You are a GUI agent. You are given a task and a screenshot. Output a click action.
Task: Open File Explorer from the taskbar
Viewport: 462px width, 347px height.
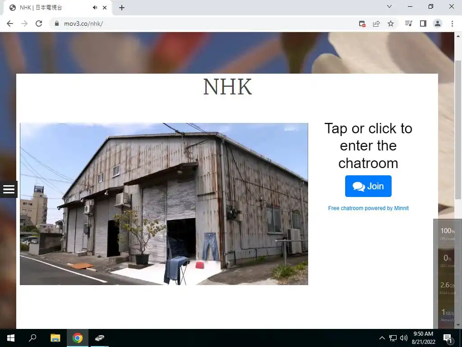55,338
